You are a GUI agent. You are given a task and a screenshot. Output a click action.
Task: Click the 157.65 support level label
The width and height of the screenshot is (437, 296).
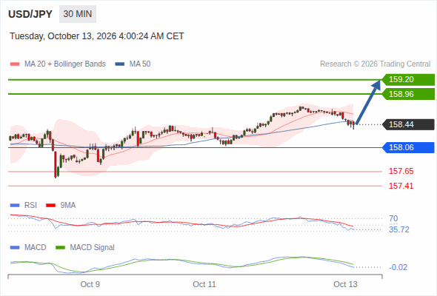coord(401,171)
